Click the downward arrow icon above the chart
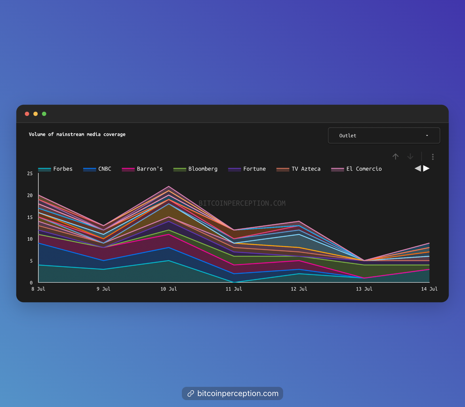Screen dimensions: 465x407 point(410,156)
